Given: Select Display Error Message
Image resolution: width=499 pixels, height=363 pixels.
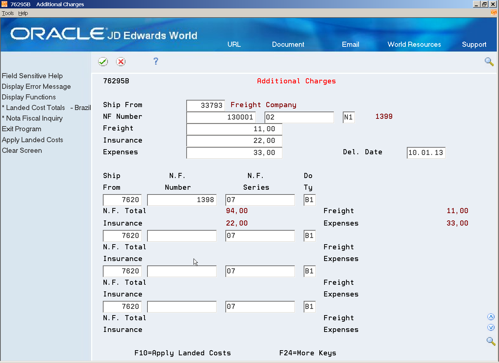Looking at the screenshot, I should click(36, 86).
